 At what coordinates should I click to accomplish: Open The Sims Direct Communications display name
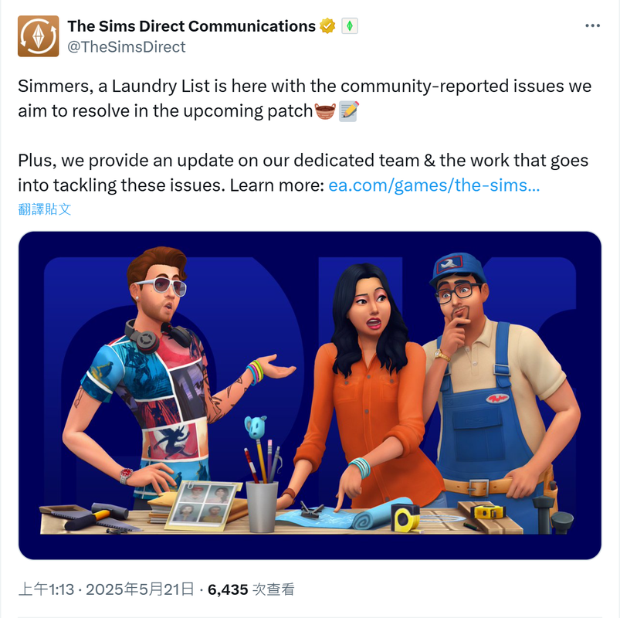(x=191, y=26)
